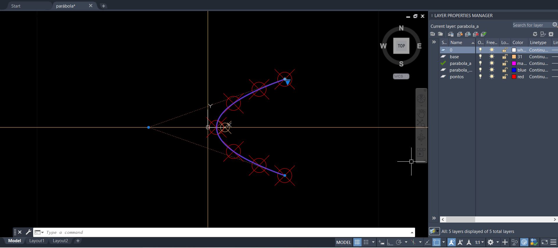Open new drawing tab with plus button
This screenshot has height=248, width=558.
coord(103,6)
